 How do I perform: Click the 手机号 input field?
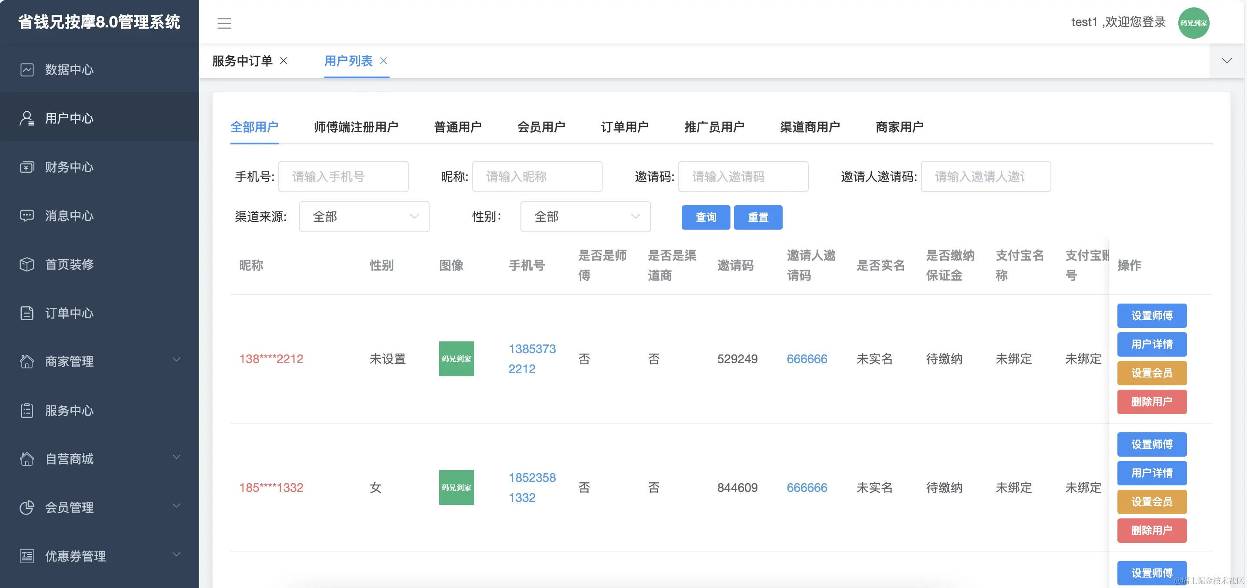pos(343,176)
